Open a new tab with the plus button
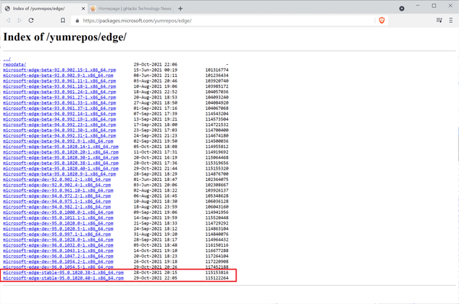This screenshot has height=304, width=459. 181,8
